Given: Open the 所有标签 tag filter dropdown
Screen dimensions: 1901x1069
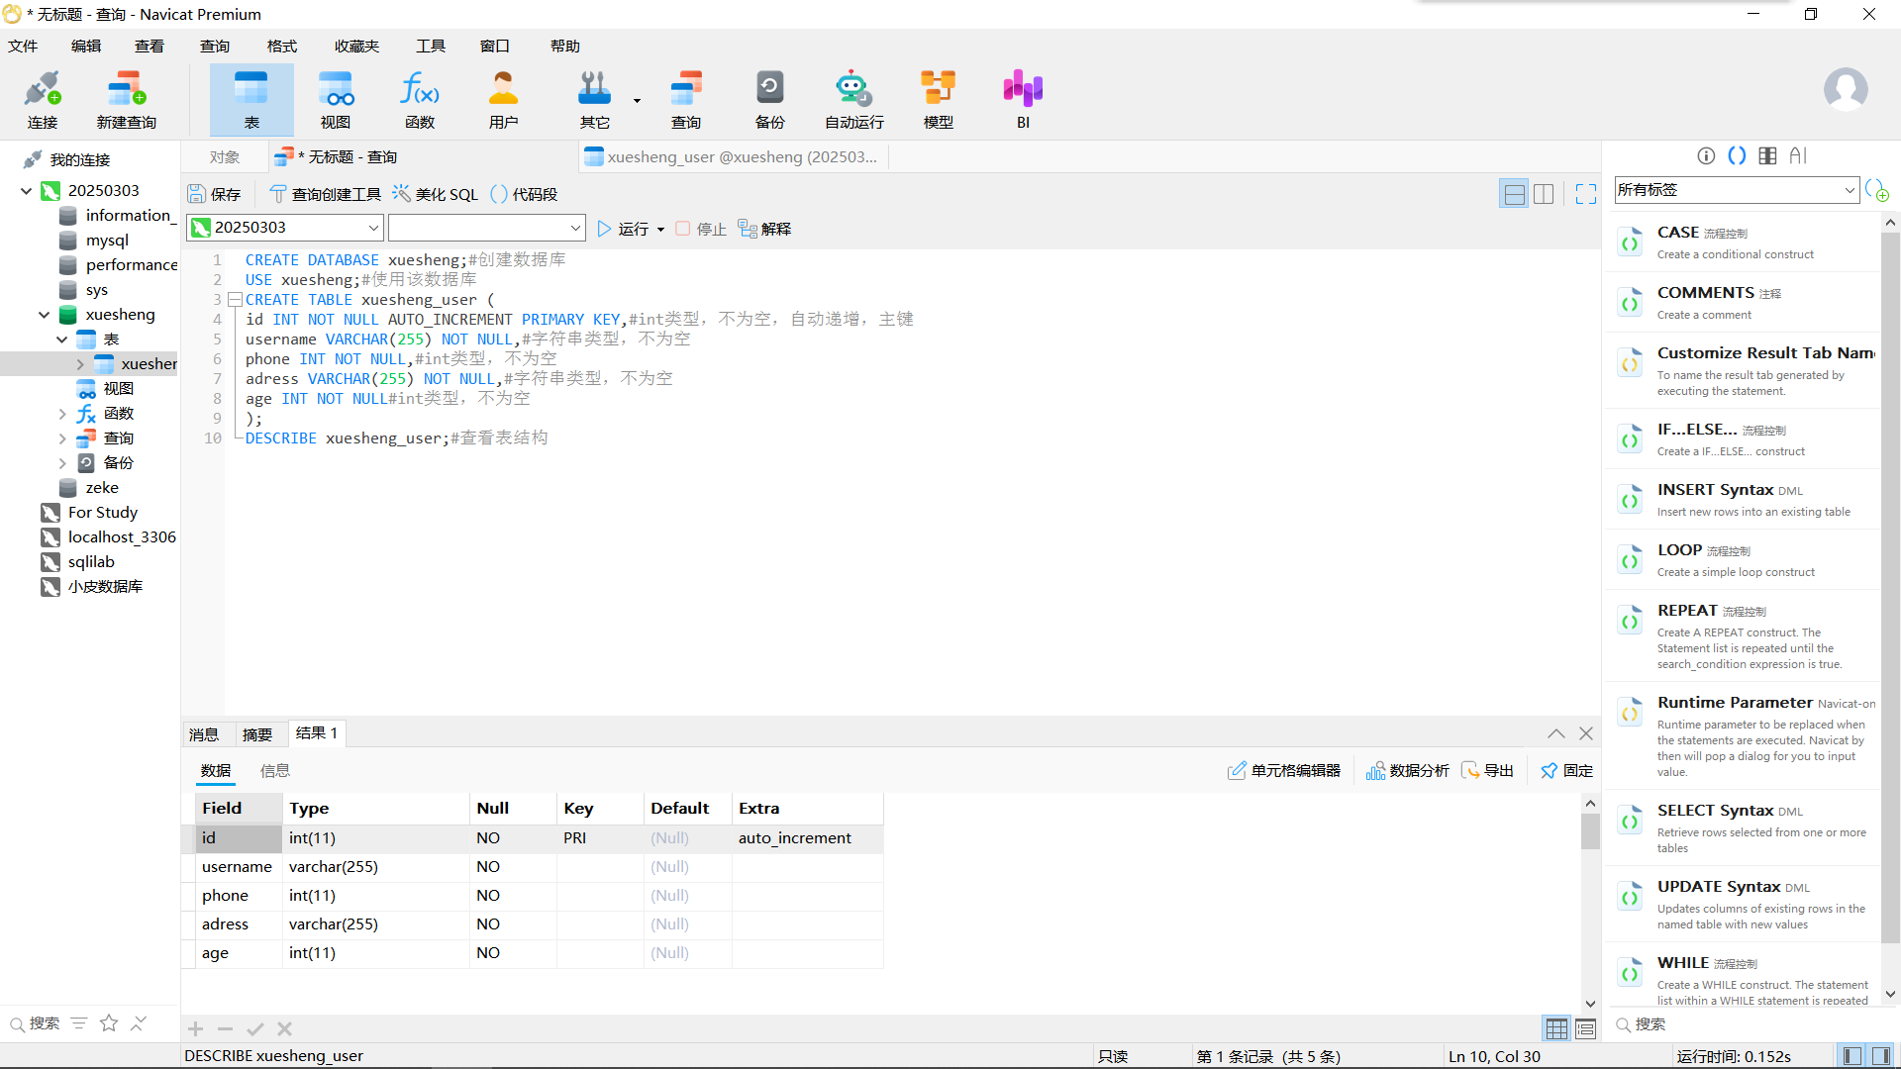Looking at the screenshot, I should coord(1849,190).
